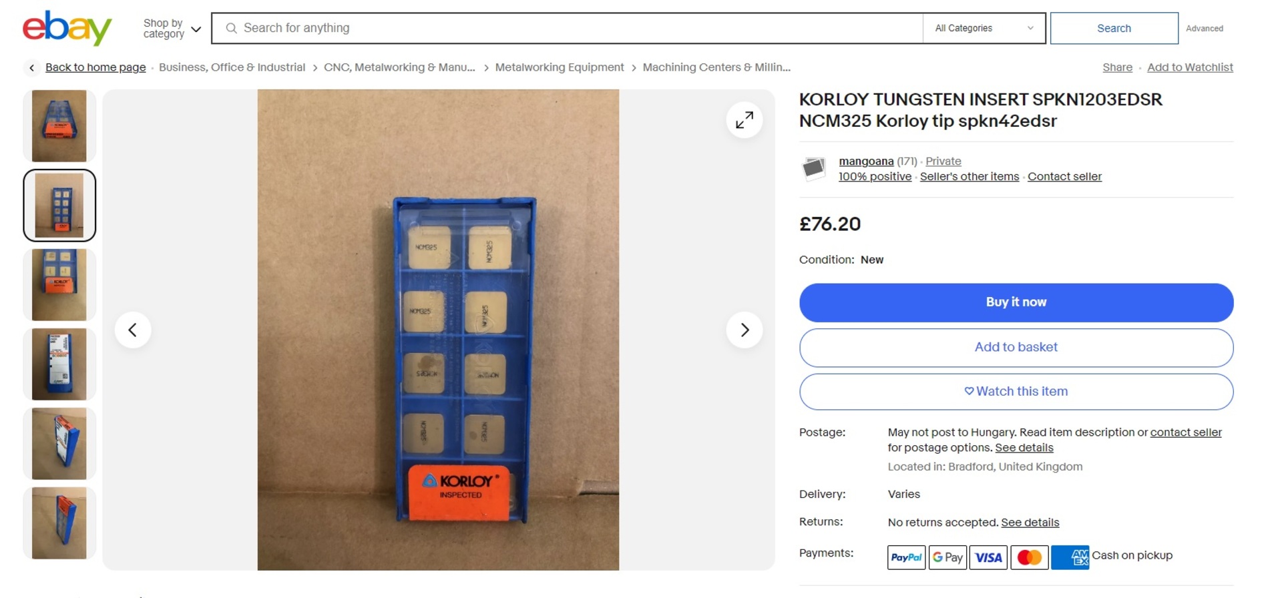Viewport: 1282px width, 598px height.
Task: Click Add to basket
Action: [x=1016, y=348]
